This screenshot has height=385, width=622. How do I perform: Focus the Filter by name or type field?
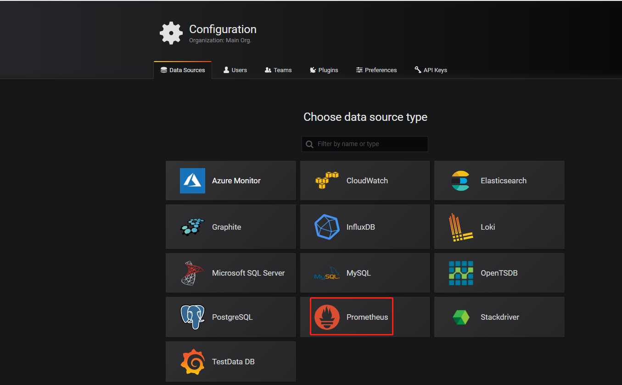364,144
